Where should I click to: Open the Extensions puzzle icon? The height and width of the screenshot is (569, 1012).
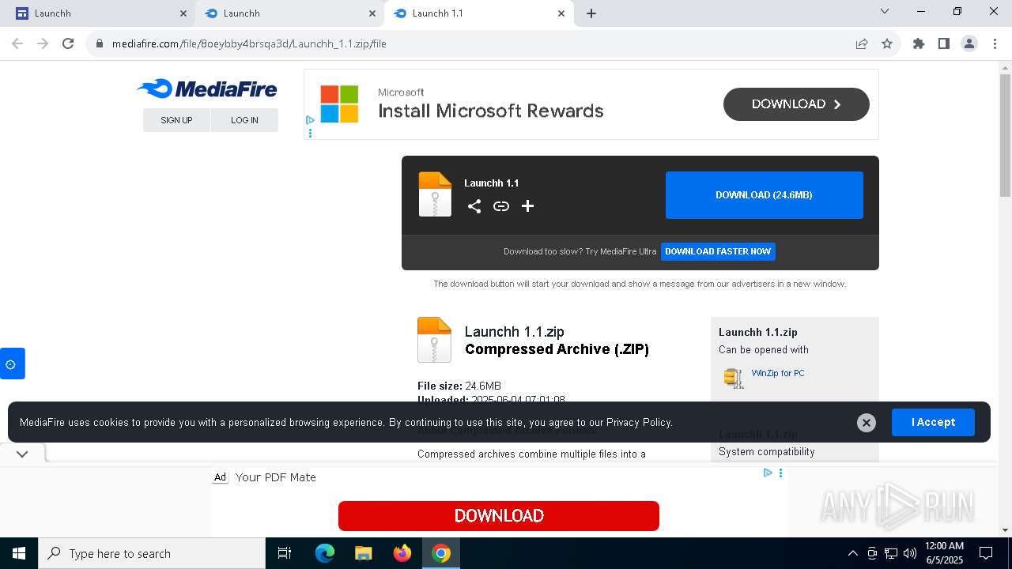tap(919, 43)
